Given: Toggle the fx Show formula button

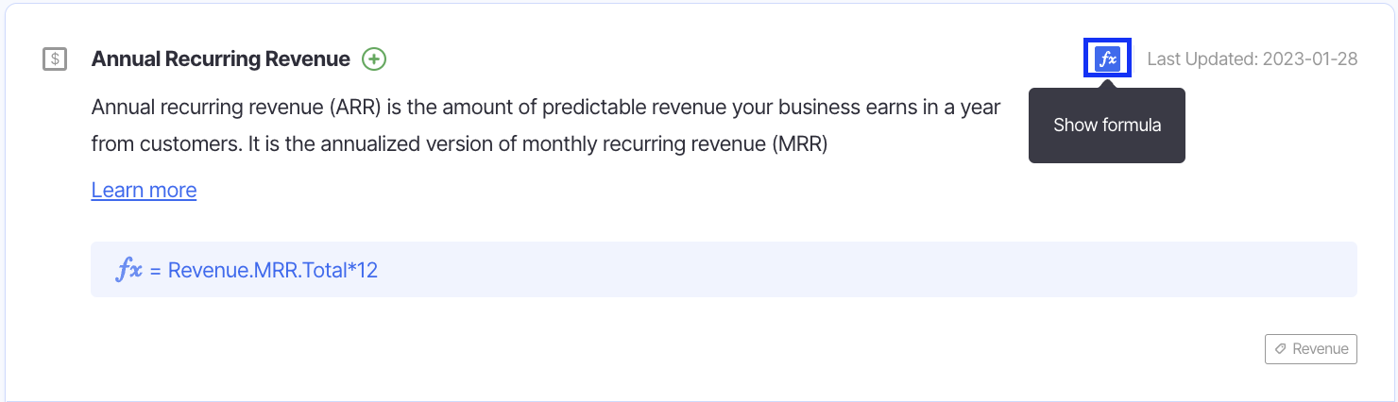Looking at the screenshot, I should point(1106,59).
